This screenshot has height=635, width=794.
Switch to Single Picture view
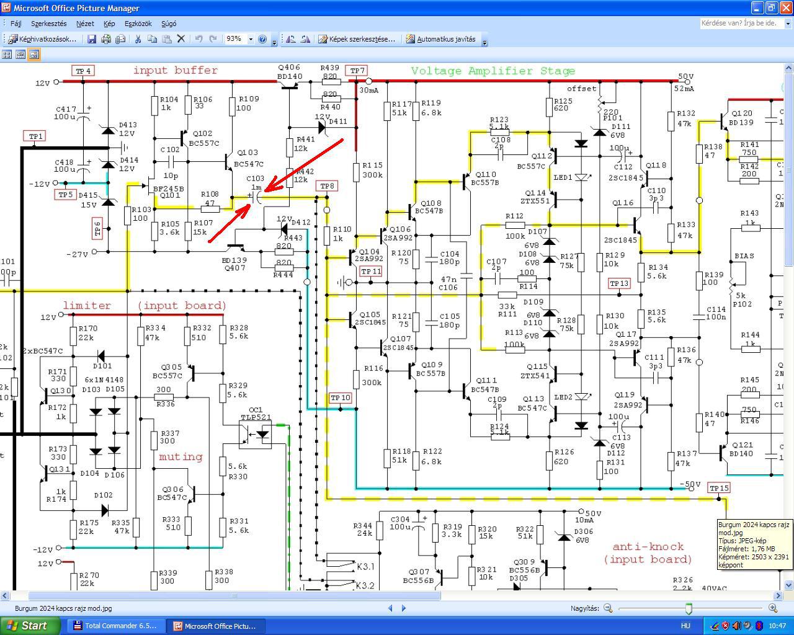click(x=34, y=55)
